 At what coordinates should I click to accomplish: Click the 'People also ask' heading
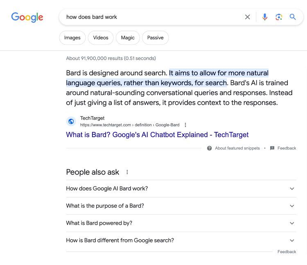pos(93,172)
